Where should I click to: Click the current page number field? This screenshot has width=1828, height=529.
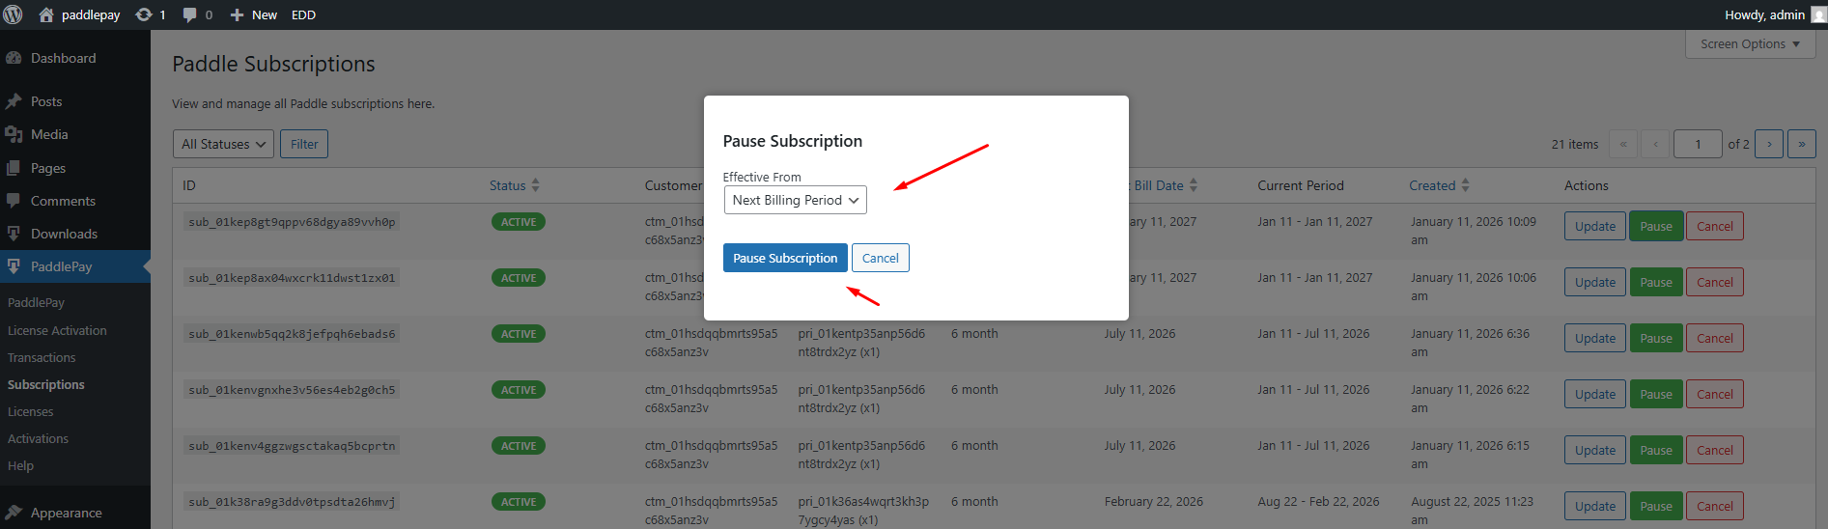(x=1698, y=144)
